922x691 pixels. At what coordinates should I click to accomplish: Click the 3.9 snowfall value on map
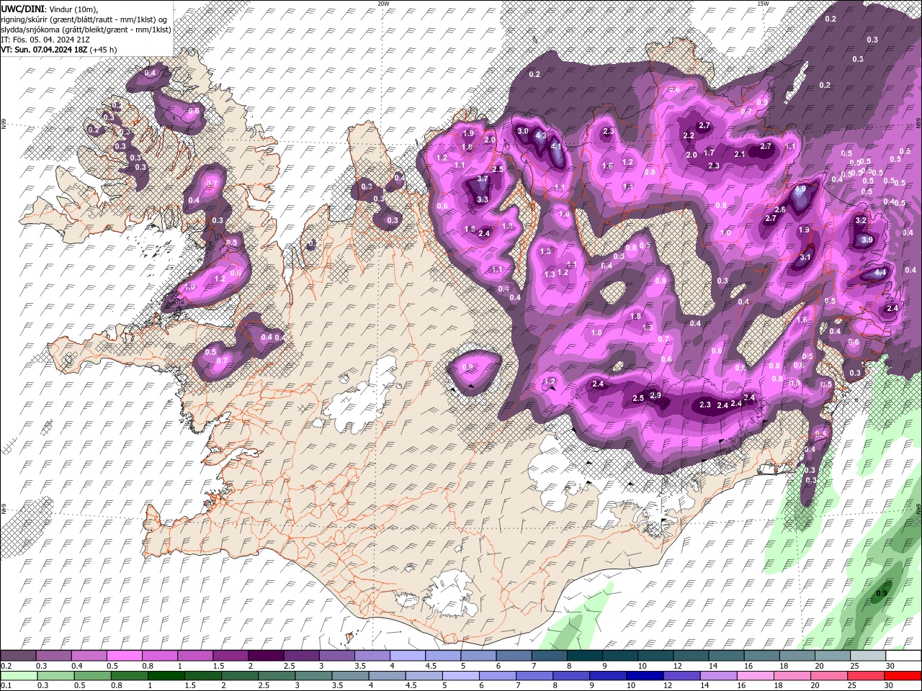867,240
